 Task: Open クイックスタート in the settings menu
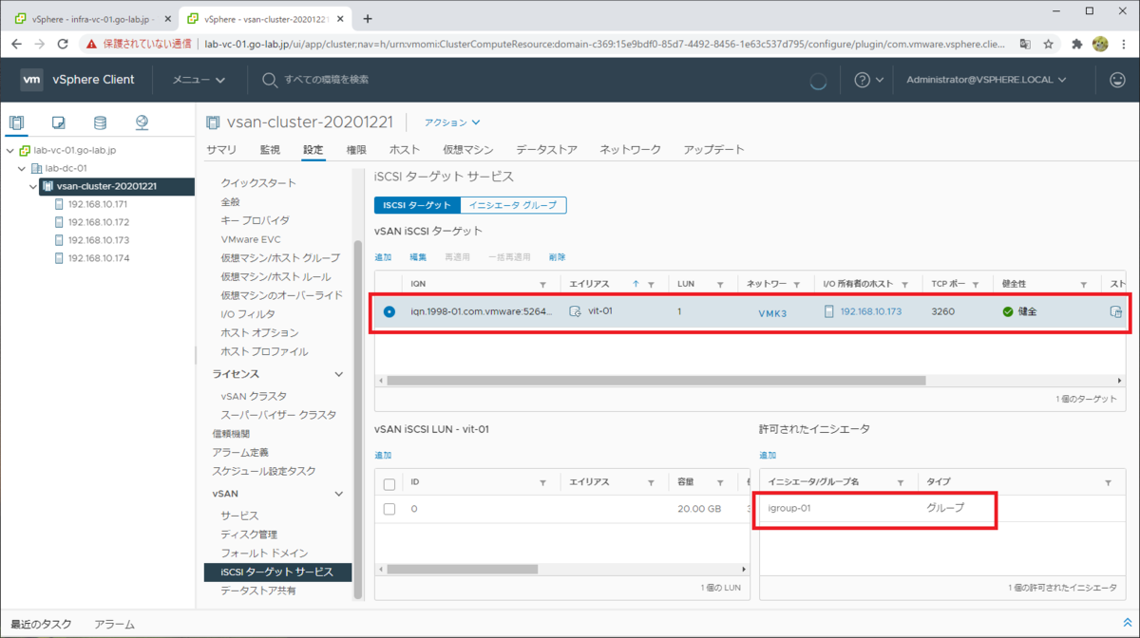pyautogui.click(x=258, y=183)
